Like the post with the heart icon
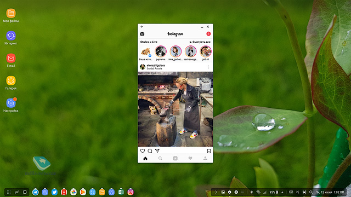Screen dimensions: 351x197 click(x=143, y=151)
